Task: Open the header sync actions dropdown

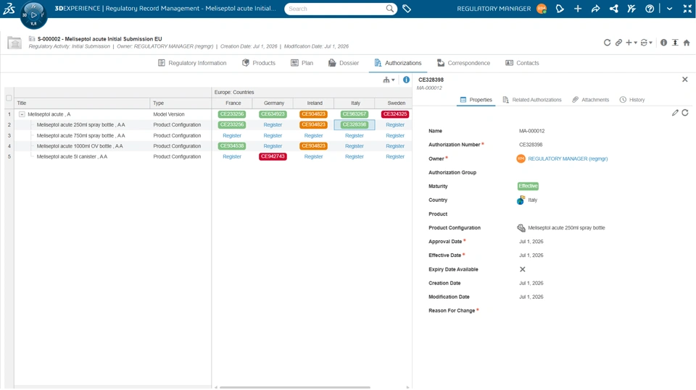Action: [x=646, y=43]
